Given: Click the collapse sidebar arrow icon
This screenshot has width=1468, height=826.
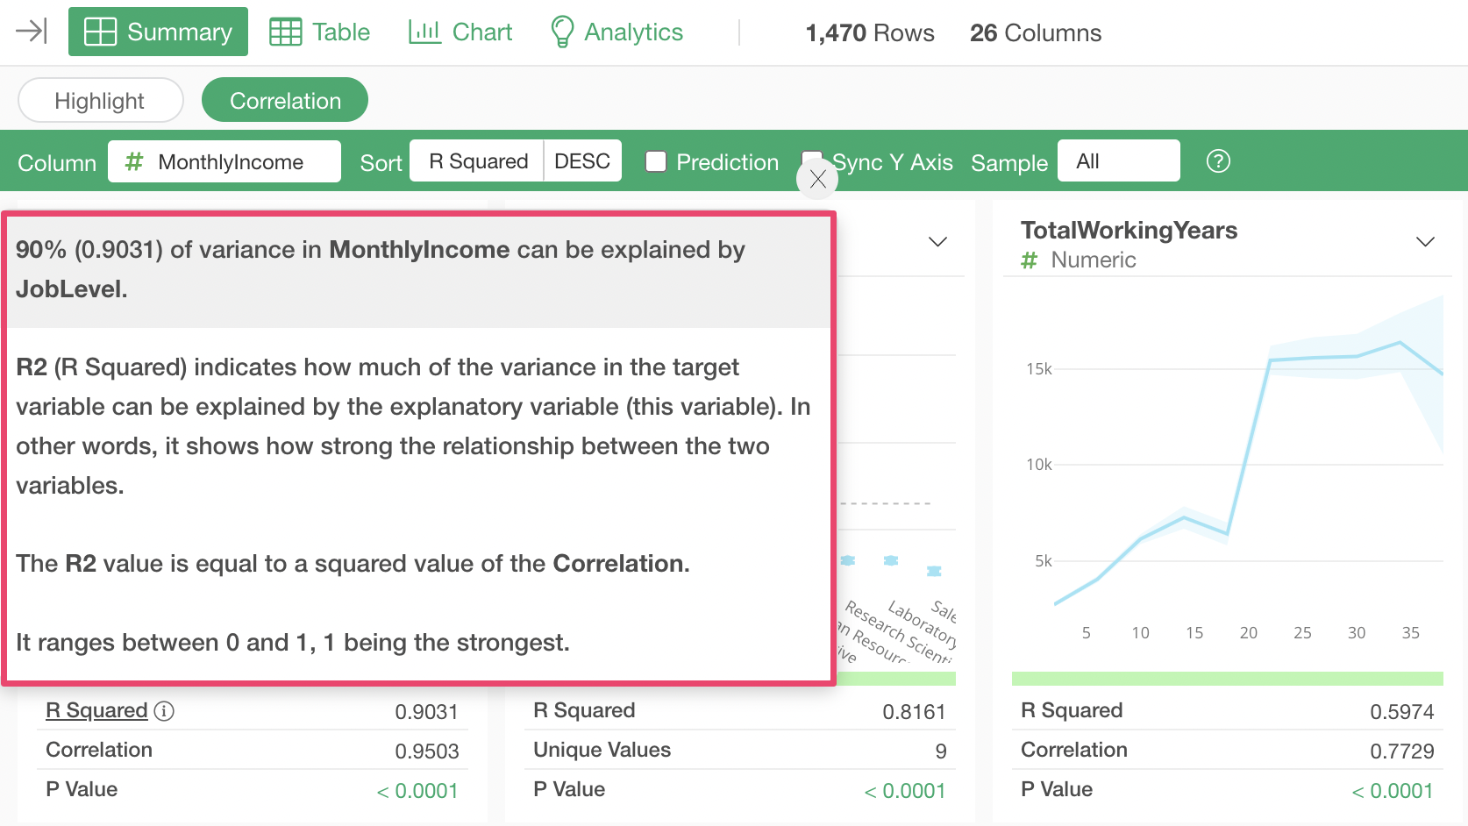Looking at the screenshot, I should click(32, 32).
